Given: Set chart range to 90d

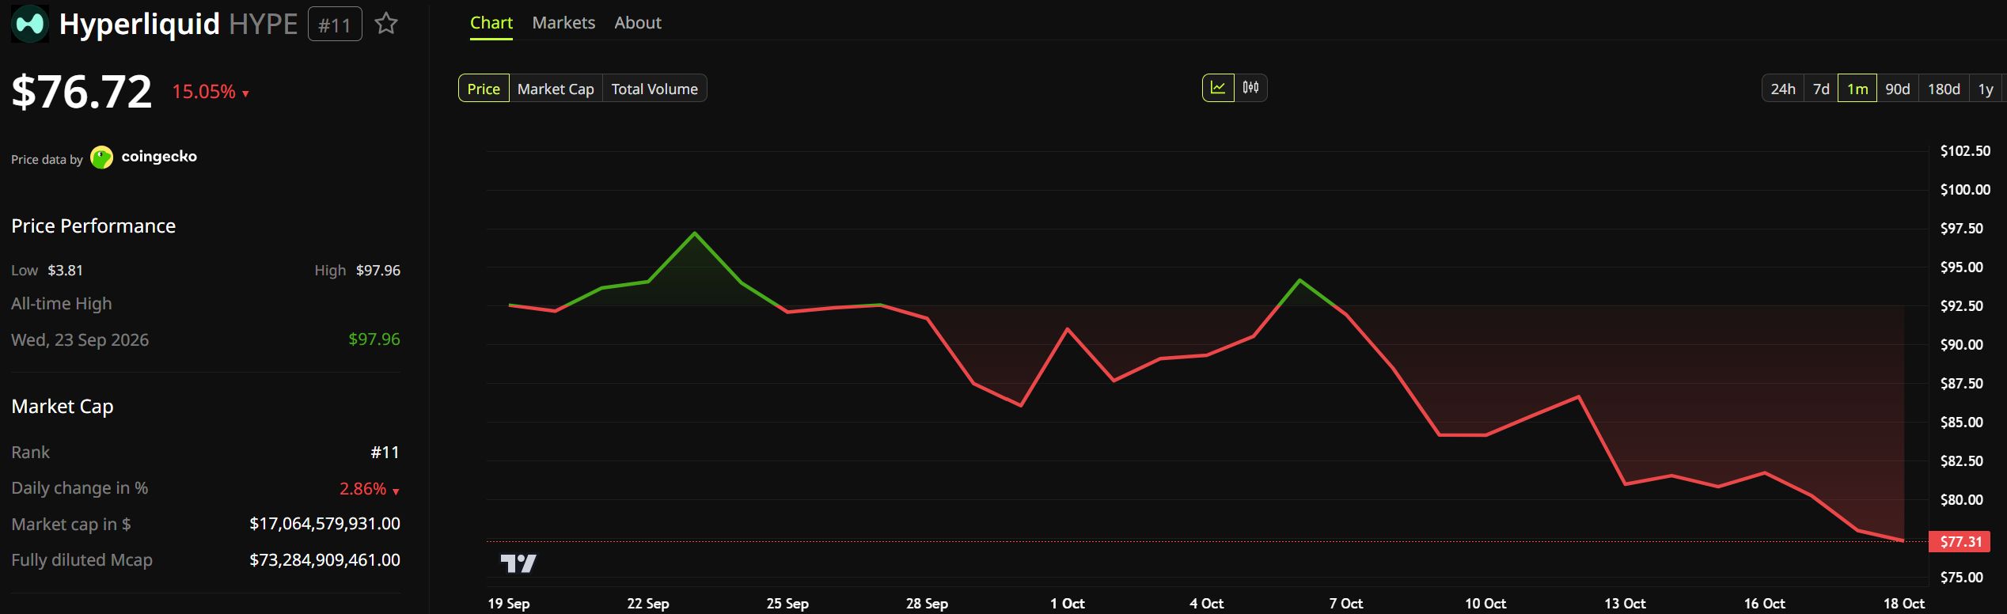Looking at the screenshot, I should click(x=1898, y=89).
